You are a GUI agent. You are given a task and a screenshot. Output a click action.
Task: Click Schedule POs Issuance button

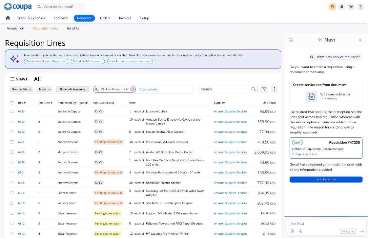pos(88,61)
